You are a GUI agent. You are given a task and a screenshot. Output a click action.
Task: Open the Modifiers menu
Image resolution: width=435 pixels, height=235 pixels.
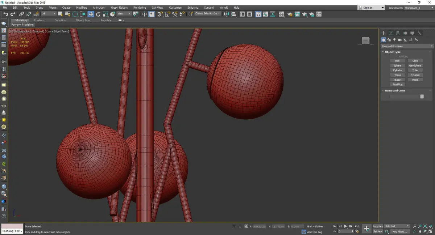[82, 8]
